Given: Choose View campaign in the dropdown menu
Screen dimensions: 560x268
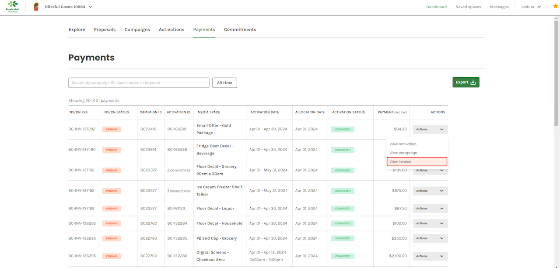Looking at the screenshot, I should [403, 153].
